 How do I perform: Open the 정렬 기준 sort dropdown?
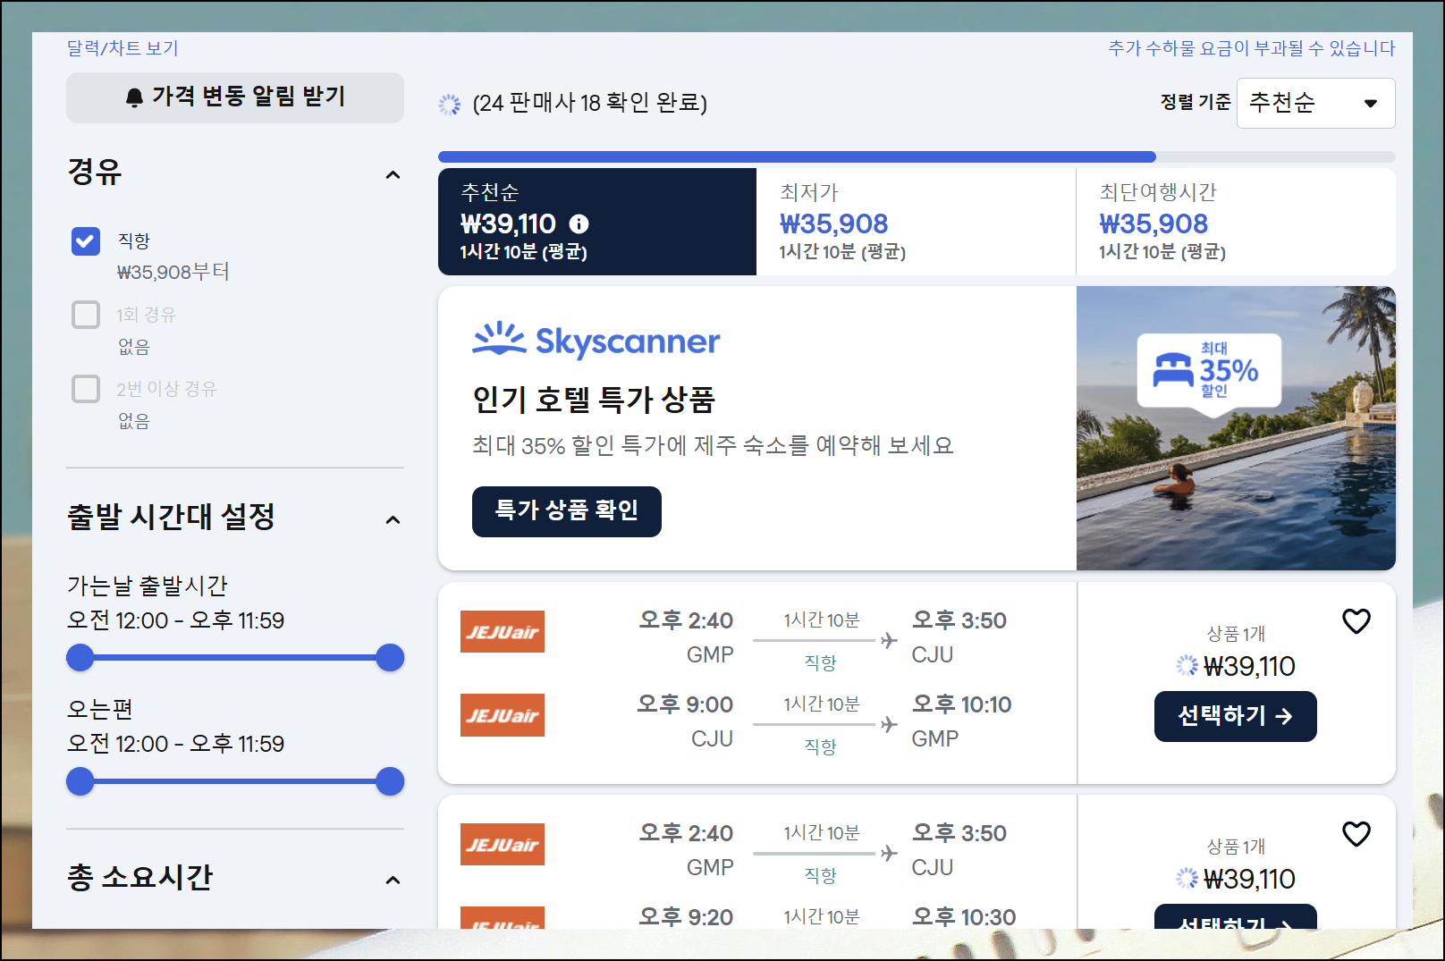pos(1315,103)
